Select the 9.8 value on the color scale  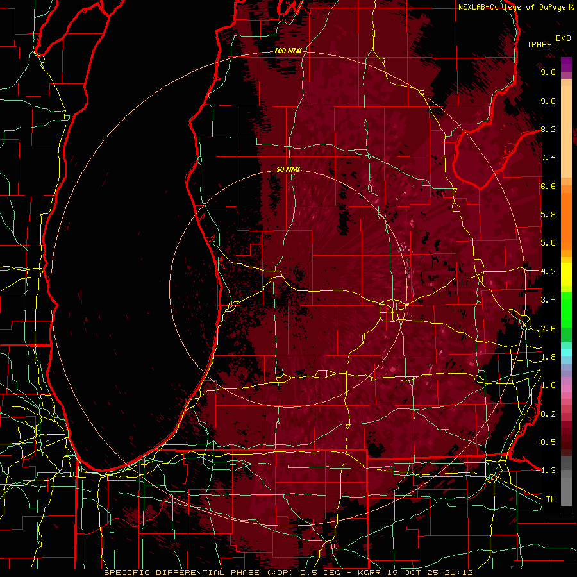pos(548,72)
